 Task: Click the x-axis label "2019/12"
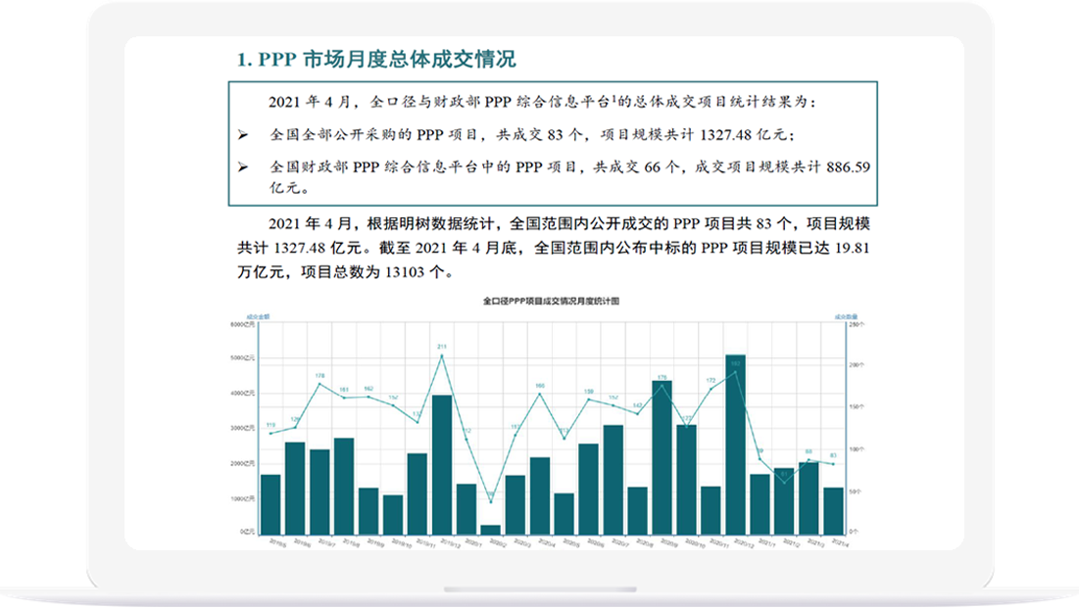[x=450, y=543]
